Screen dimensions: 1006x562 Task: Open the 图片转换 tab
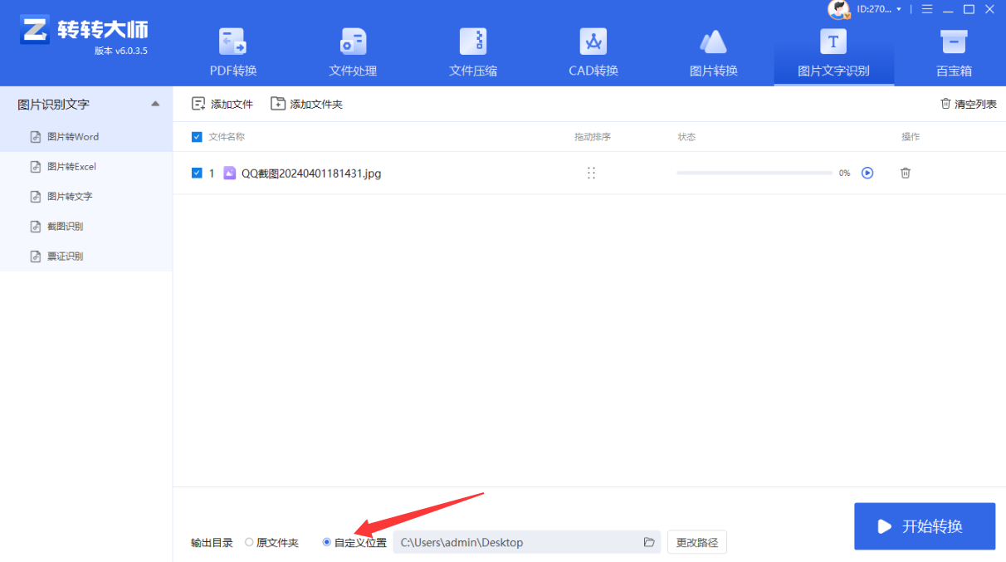coord(714,52)
